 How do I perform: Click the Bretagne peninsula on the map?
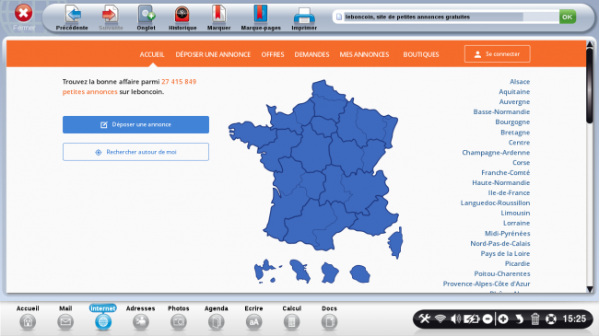point(253,133)
